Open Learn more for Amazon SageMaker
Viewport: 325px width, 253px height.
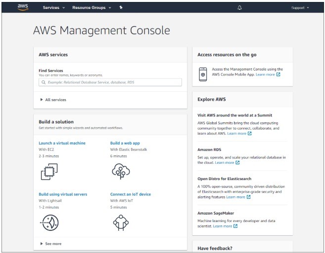pos(223,226)
